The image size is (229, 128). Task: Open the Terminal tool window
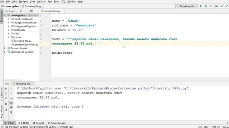pos(38,123)
